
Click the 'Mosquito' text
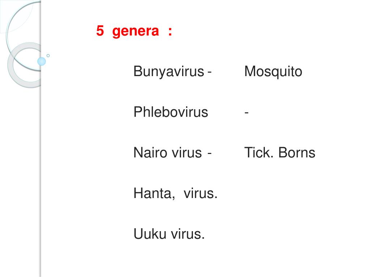(x=273, y=72)
